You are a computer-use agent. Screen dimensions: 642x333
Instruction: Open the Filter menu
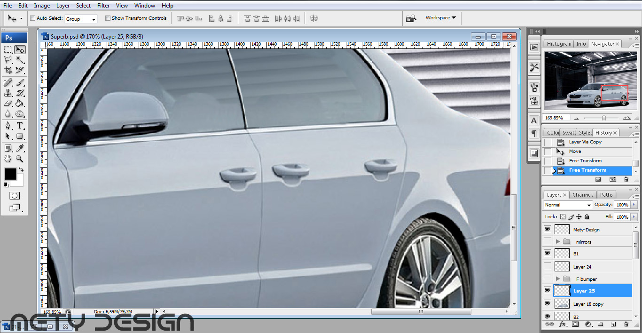coord(103,6)
